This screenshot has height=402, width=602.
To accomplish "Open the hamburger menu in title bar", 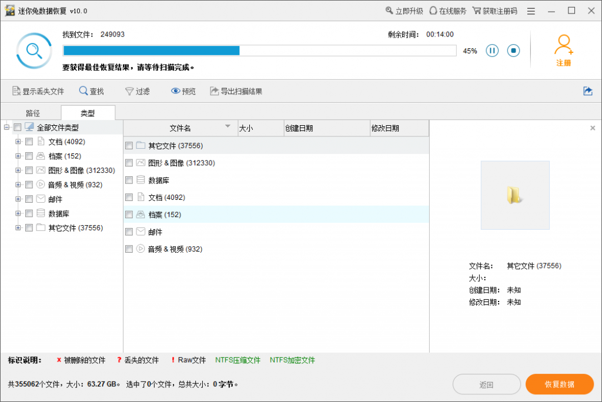I will pyautogui.click(x=531, y=11).
